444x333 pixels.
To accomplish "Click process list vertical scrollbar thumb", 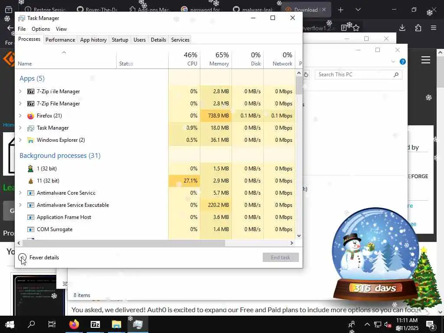I will pos(299,85).
